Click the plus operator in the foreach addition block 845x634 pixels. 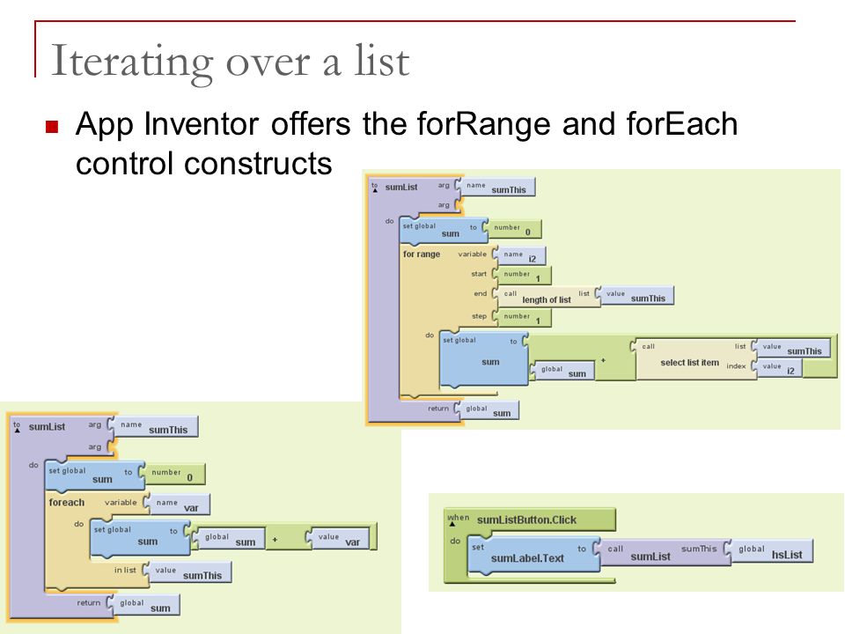[x=275, y=539]
